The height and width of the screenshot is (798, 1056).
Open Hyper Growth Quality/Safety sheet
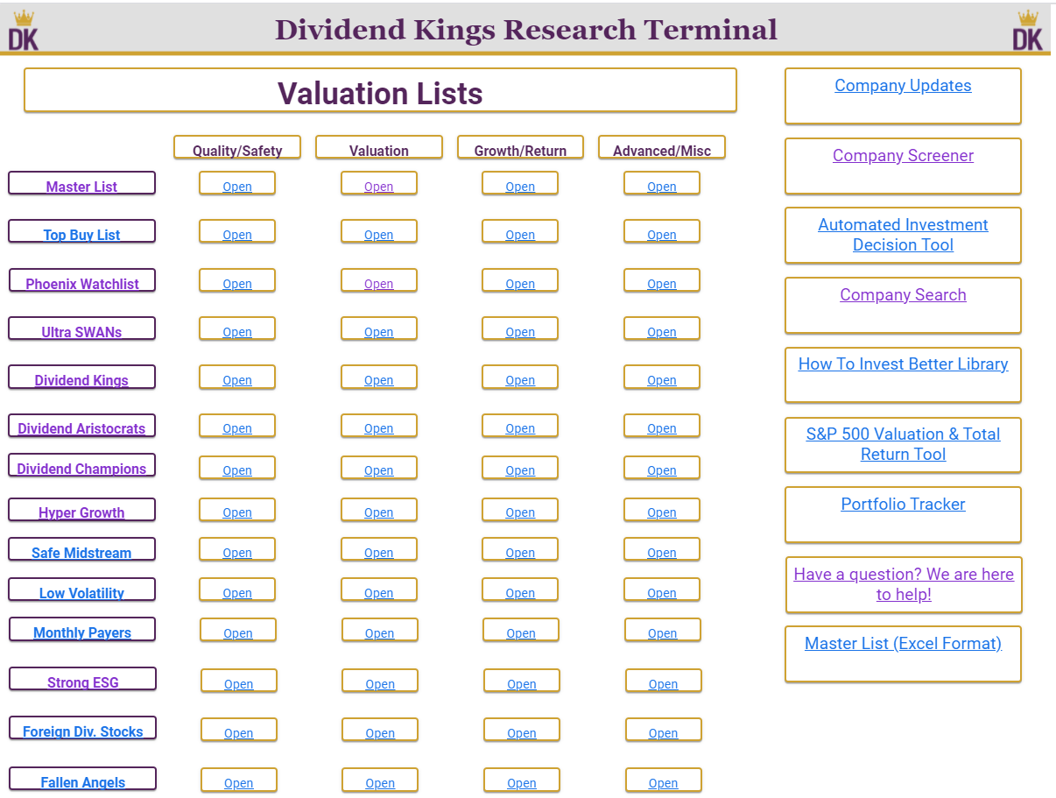pyautogui.click(x=237, y=512)
